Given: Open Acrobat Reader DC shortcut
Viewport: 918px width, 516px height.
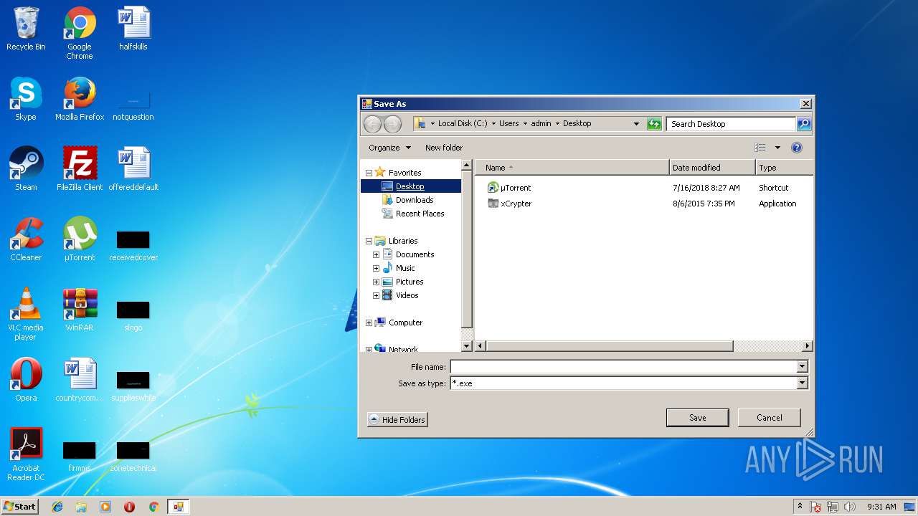Looking at the screenshot, I should point(26,455).
